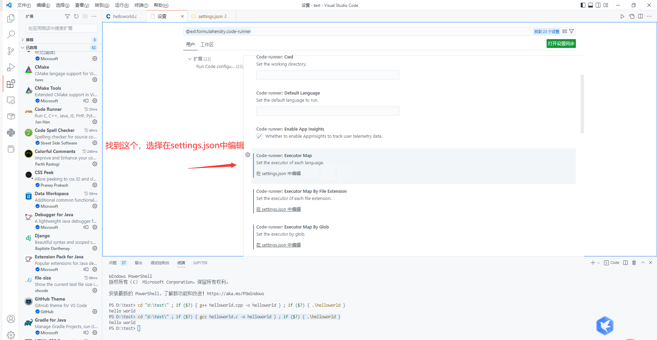Edit Executor Map By File Extension in settings.json

[278, 209]
